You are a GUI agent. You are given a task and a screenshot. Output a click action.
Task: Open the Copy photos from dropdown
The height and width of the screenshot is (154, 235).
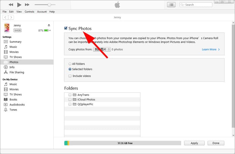coord(101,49)
